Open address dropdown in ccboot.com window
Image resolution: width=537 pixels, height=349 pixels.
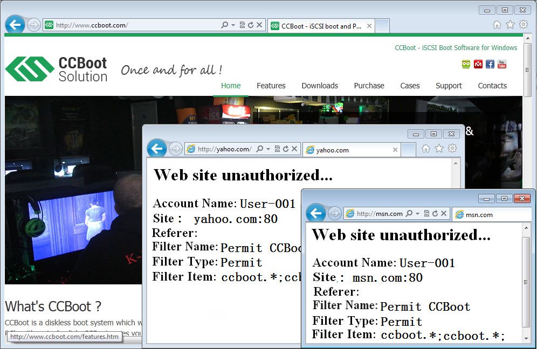(x=233, y=25)
